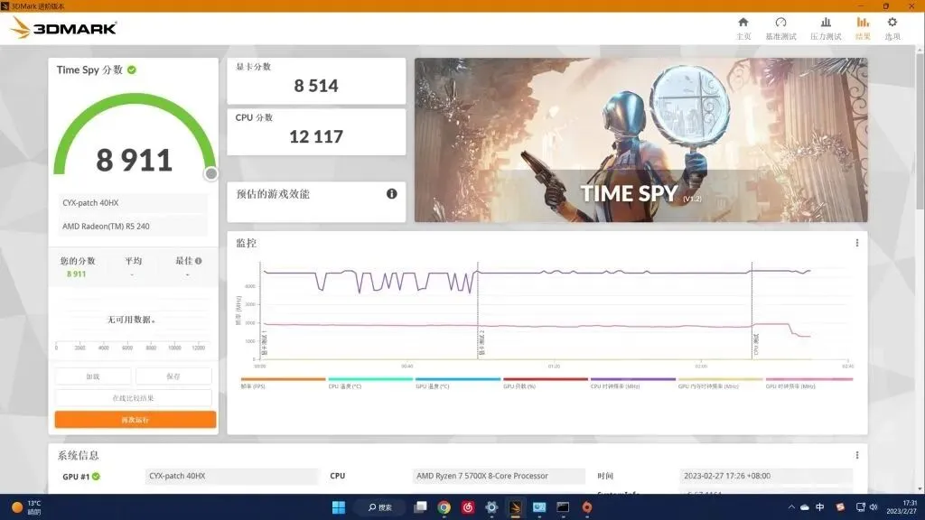The height and width of the screenshot is (520, 925).
Task: Open the Windows Start button
Action: pyautogui.click(x=339, y=507)
